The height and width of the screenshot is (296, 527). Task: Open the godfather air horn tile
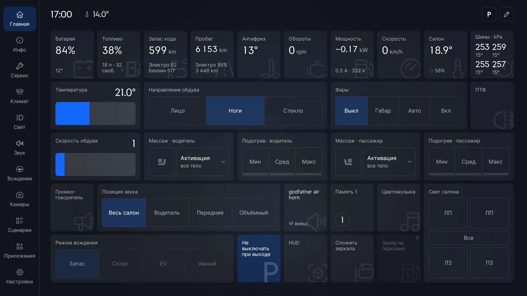[x=305, y=207]
